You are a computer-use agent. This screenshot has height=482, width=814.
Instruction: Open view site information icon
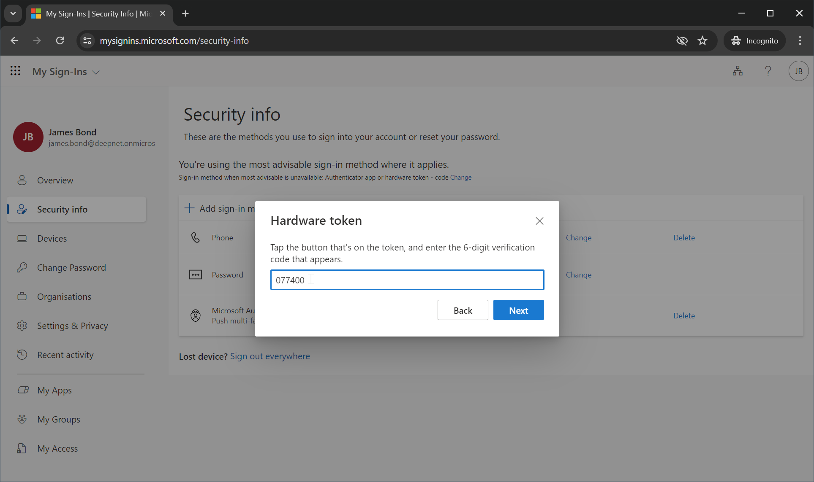(x=87, y=40)
